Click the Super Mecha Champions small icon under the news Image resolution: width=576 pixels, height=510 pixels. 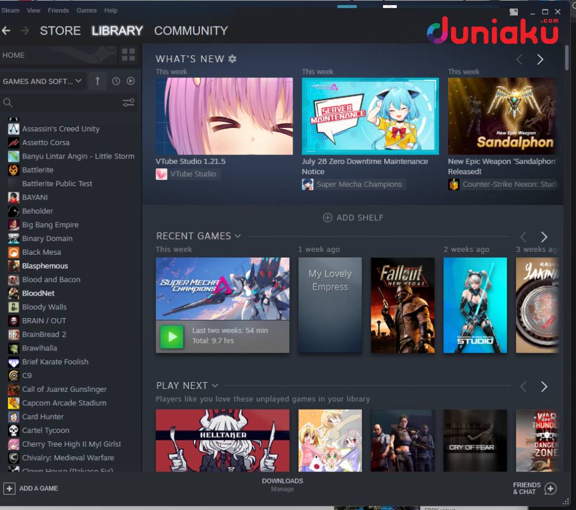tap(308, 184)
